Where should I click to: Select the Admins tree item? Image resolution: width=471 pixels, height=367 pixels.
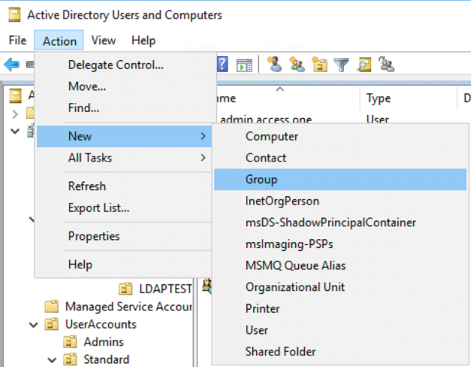tap(104, 342)
